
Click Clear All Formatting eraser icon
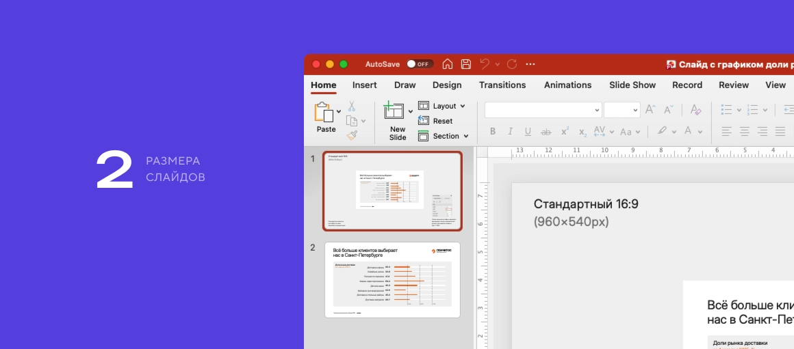695,109
